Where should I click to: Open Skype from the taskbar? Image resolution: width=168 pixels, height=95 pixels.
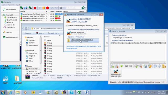(71, 92)
